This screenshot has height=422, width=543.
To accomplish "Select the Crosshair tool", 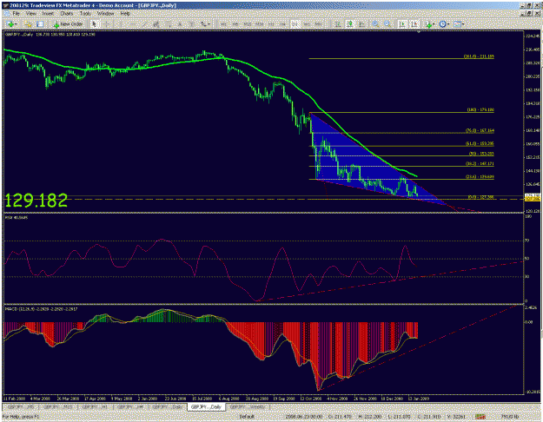I will tap(107, 24).
